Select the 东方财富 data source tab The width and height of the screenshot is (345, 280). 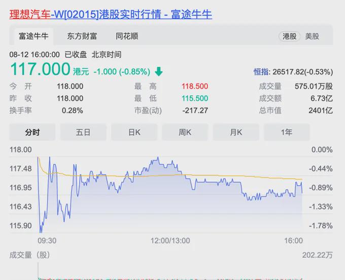(x=82, y=36)
